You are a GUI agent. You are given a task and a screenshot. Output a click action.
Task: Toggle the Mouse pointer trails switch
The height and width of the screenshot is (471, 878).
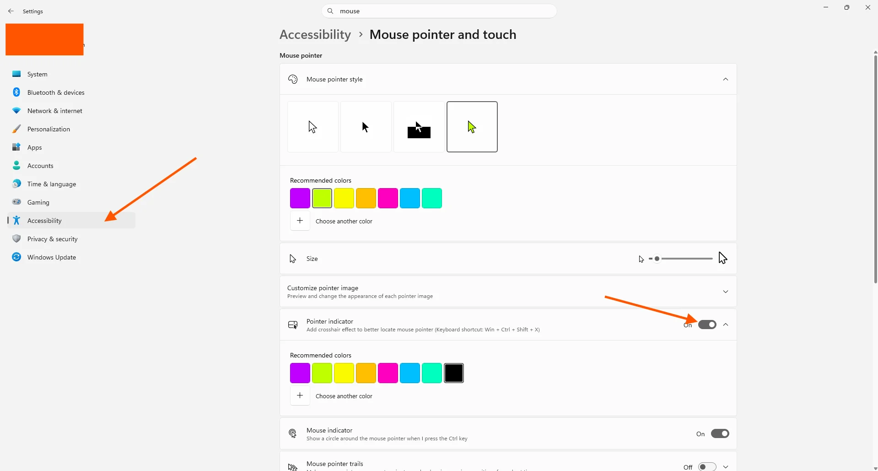707,467
